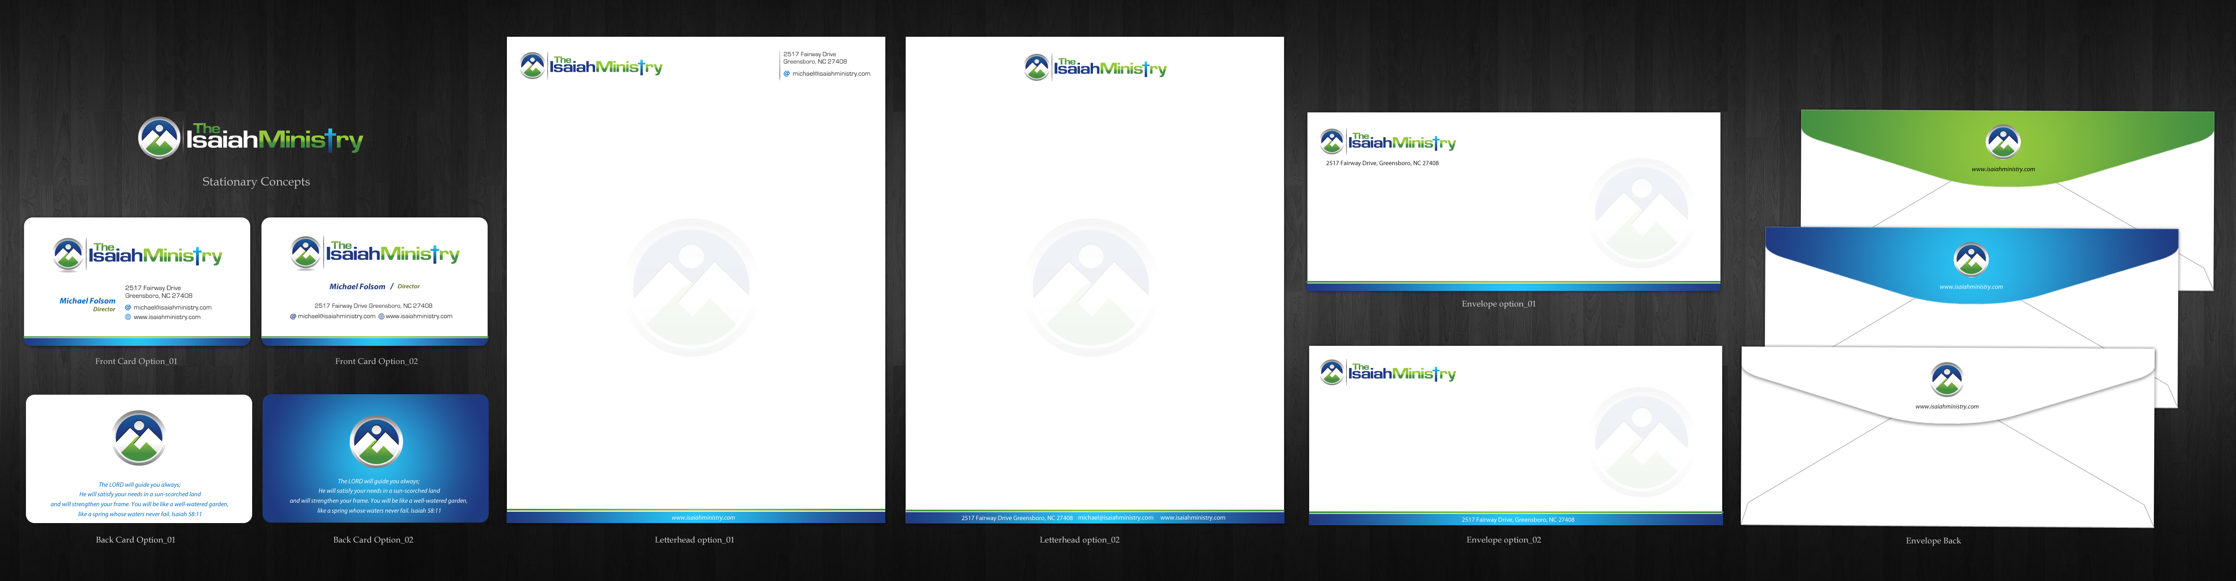Click the 'Stationary Concepts' heading text
This screenshot has height=581, width=2236.
coord(256,181)
